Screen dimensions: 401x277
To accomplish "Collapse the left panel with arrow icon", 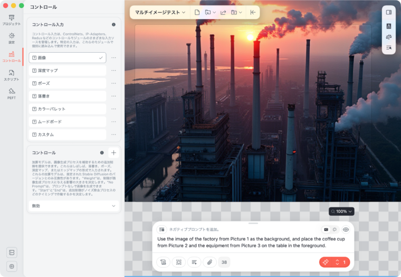I will (253, 12).
